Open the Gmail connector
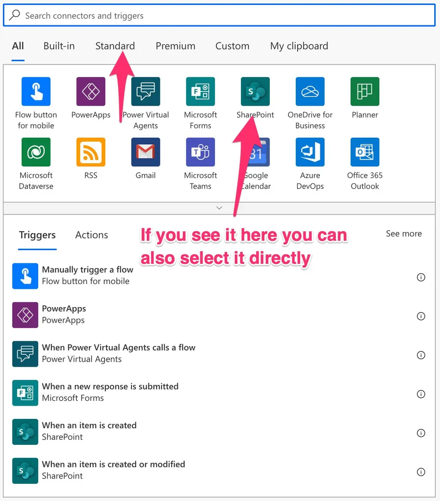Screen dimensions: 440x501 (146, 152)
